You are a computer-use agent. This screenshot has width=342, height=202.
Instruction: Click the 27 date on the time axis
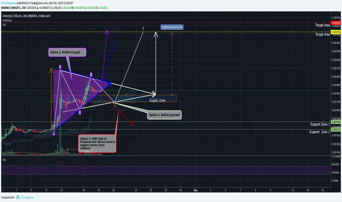click(x=166, y=190)
